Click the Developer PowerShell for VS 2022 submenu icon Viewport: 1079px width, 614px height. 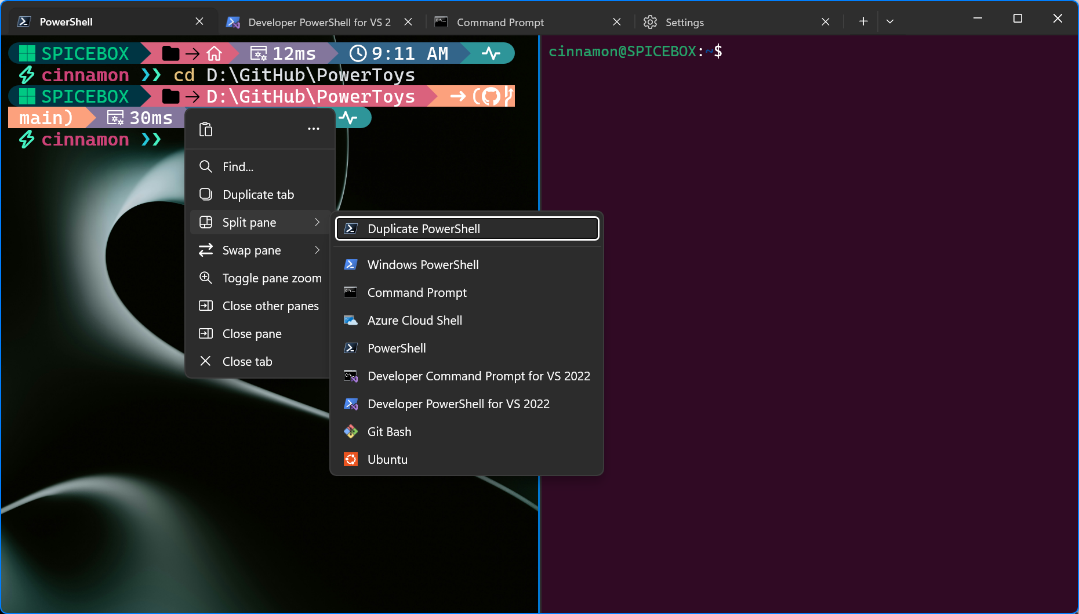point(351,404)
